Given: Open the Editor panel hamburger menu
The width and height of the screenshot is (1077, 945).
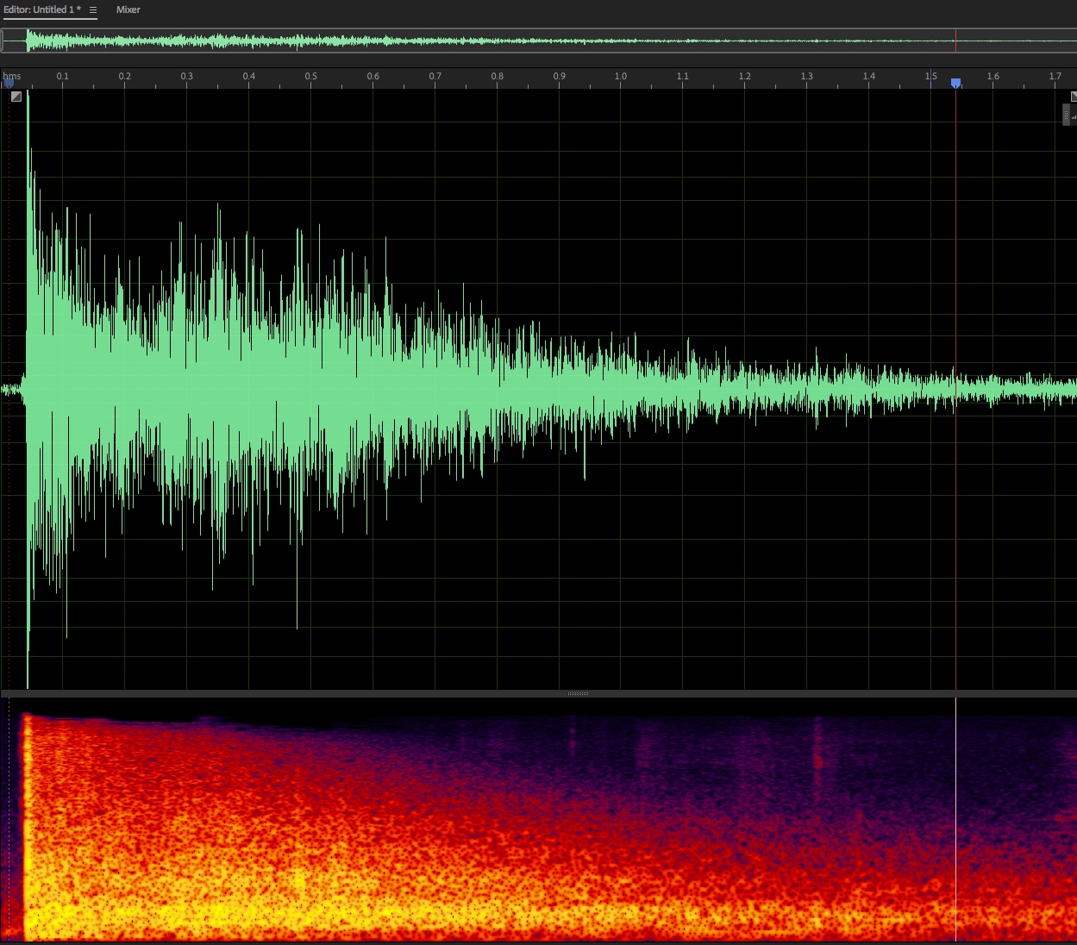Looking at the screenshot, I should click(x=93, y=10).
